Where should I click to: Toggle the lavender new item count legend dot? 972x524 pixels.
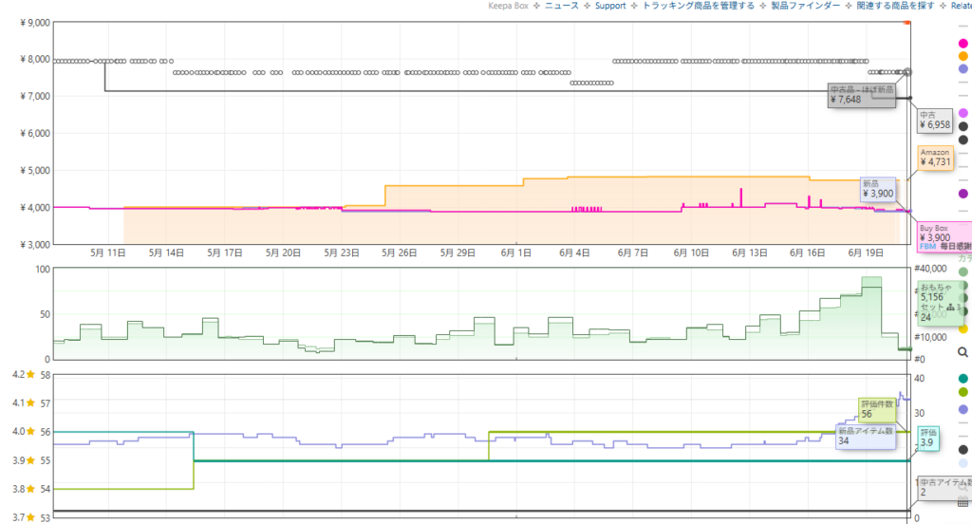[x=963, y=410]
